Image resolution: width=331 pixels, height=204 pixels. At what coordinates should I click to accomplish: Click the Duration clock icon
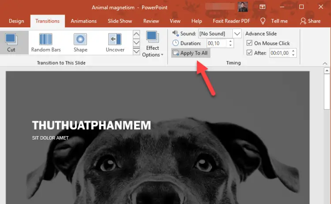[175, 43]
